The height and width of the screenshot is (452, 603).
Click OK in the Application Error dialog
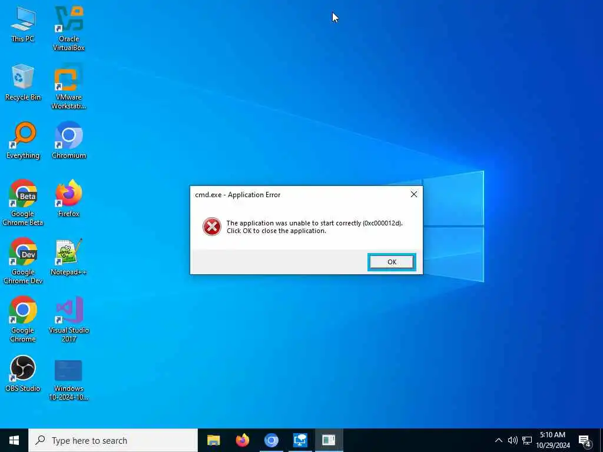392,262
